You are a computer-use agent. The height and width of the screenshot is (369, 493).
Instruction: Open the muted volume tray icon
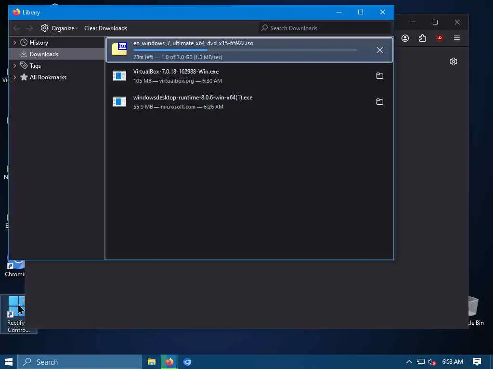click(432, 362)
